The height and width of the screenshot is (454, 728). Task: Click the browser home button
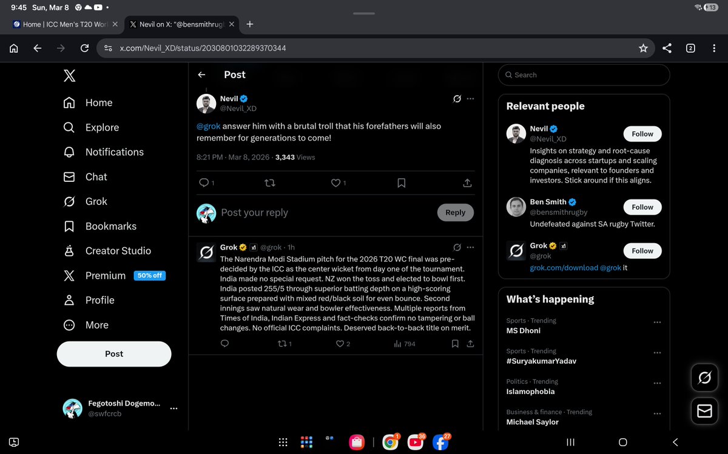[x=13, y=48]
